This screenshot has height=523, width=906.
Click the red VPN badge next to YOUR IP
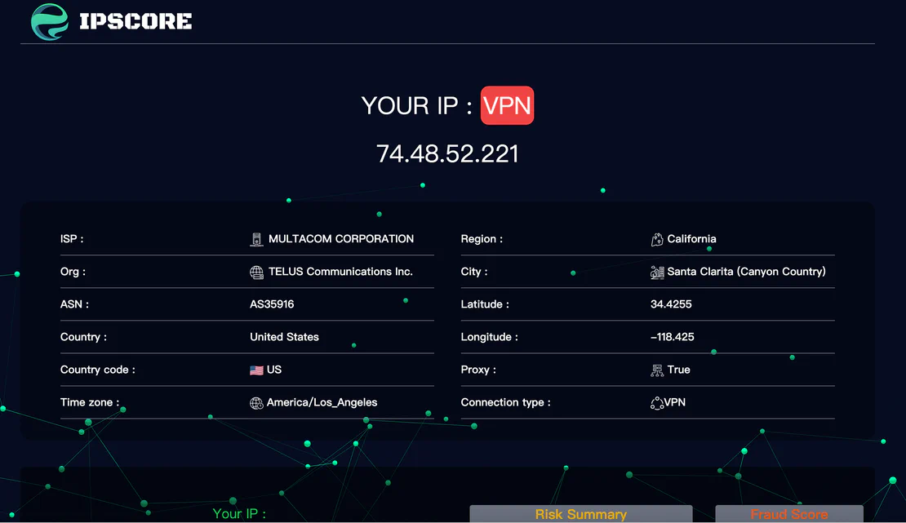coord(507,105)
